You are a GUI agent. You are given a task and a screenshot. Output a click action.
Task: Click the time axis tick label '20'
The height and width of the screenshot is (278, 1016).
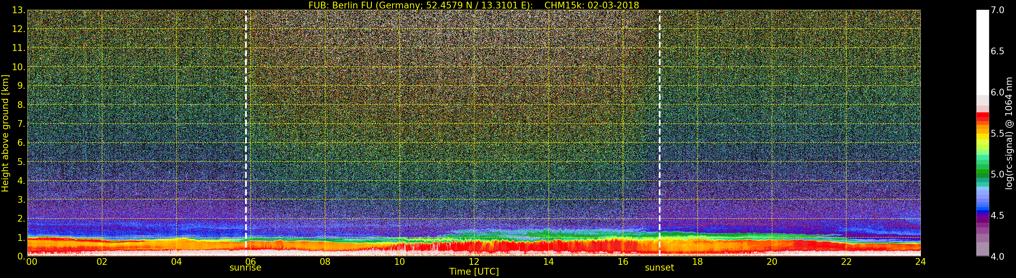point(772,262)
